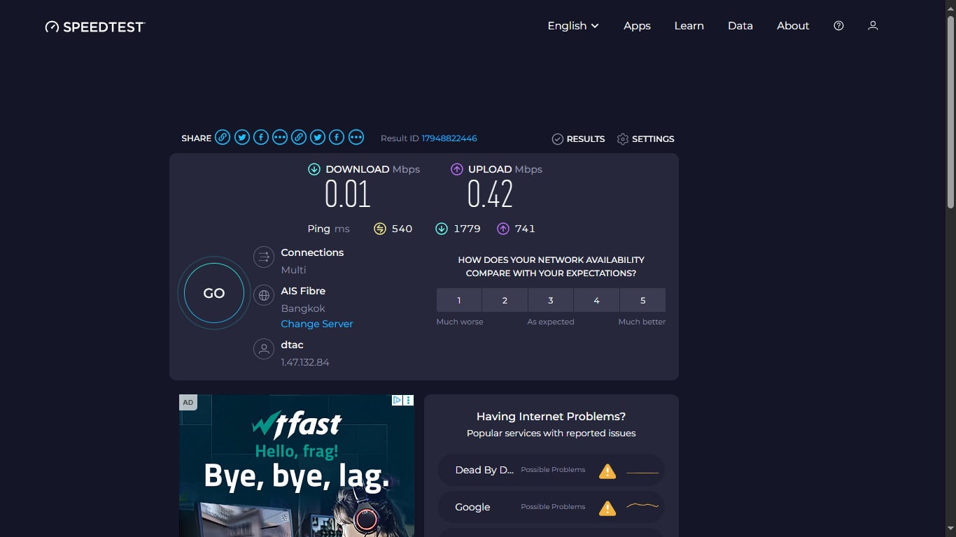The height and width of the screenshot is (537, 956).
Task: Click the Dead By D... trend sparkline
Action: pos(642,473)
